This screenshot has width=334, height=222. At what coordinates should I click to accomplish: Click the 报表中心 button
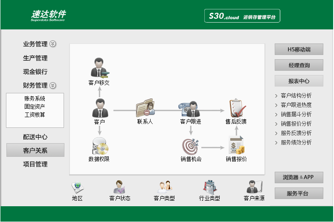point(299,81)
